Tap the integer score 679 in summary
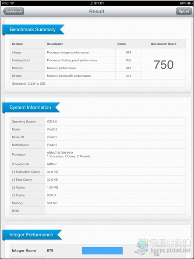This screenshot has width=194, height=259. 129,52
